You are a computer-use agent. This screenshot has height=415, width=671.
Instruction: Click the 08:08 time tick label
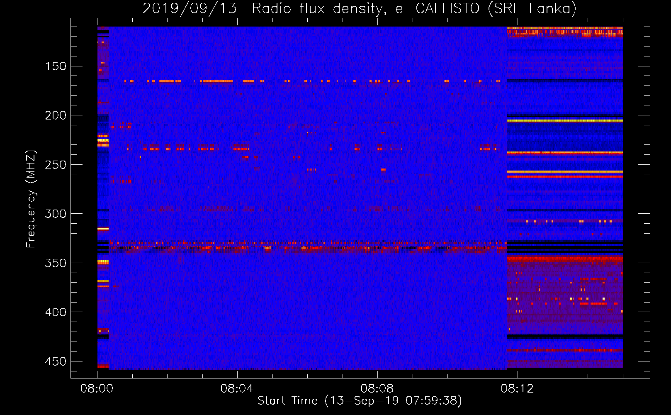click(377, 389)
